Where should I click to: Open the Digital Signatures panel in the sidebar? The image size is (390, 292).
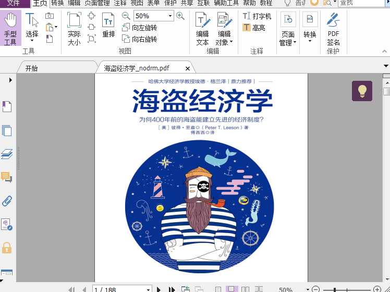click(x=6, y=225)
